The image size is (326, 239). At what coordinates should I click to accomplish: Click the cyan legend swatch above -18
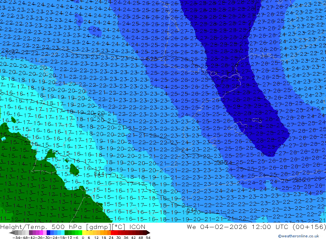click(63, 233)
